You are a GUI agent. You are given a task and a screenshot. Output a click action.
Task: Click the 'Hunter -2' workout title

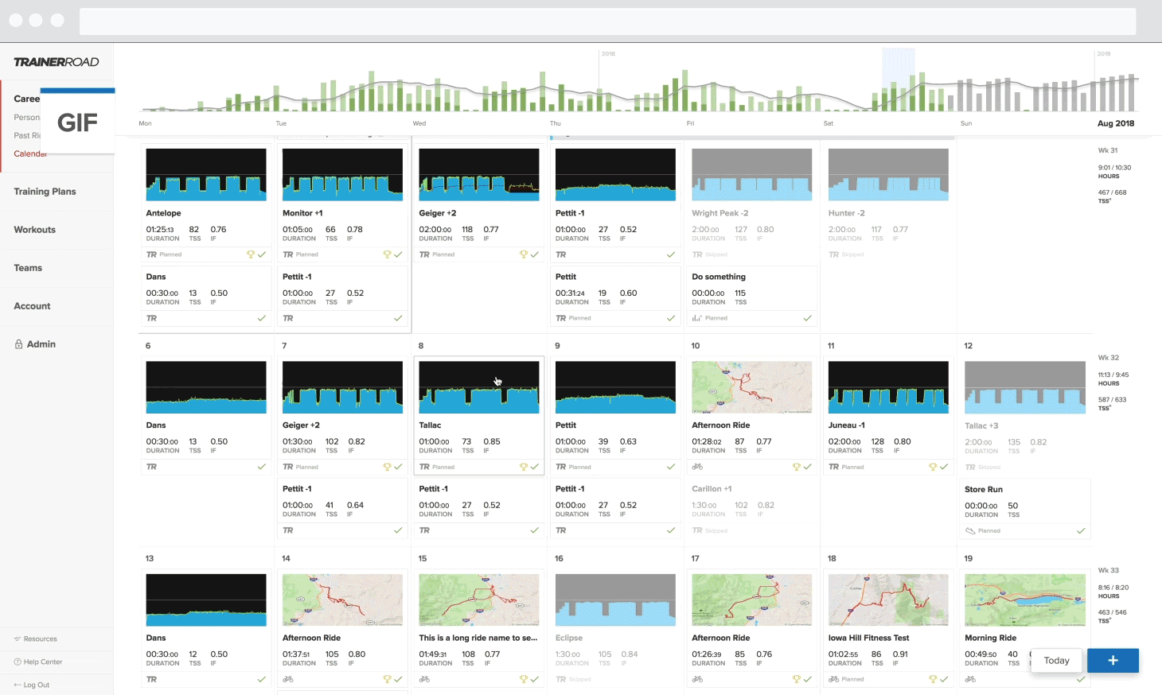pos(846,213)
